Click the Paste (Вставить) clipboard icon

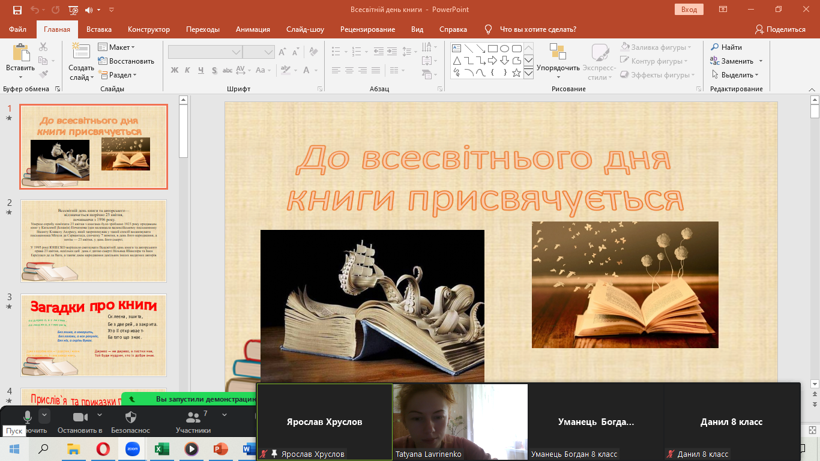pos(20,52)
